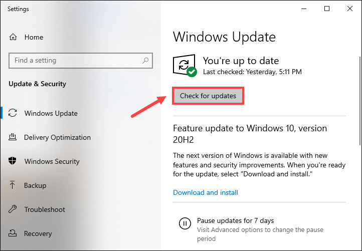Click the Windows Update sync icon in sidebar
Screen dimensions: 362x251
tap(13, 113)
